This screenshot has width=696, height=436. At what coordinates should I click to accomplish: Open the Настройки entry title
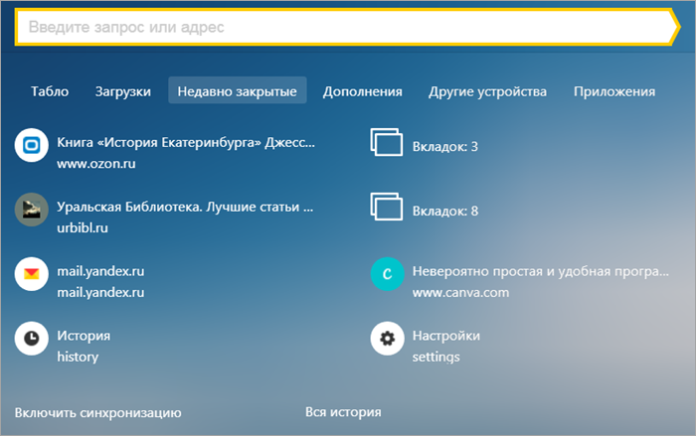pyautogui.click(x=446, y=336)
